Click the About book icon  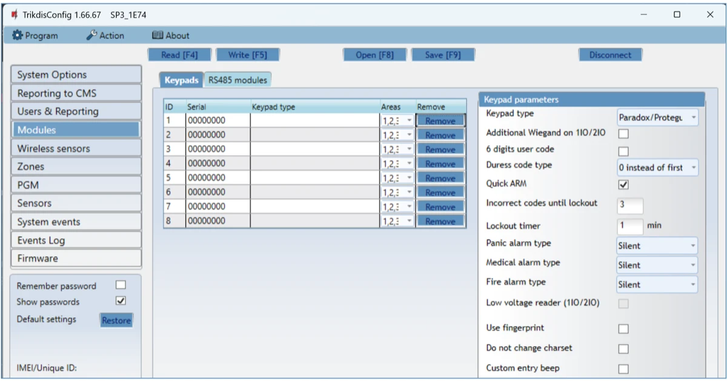point(158,36)
